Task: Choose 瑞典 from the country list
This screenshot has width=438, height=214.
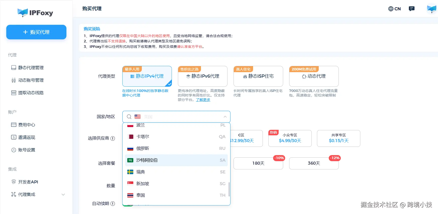Action: (176, 172)
